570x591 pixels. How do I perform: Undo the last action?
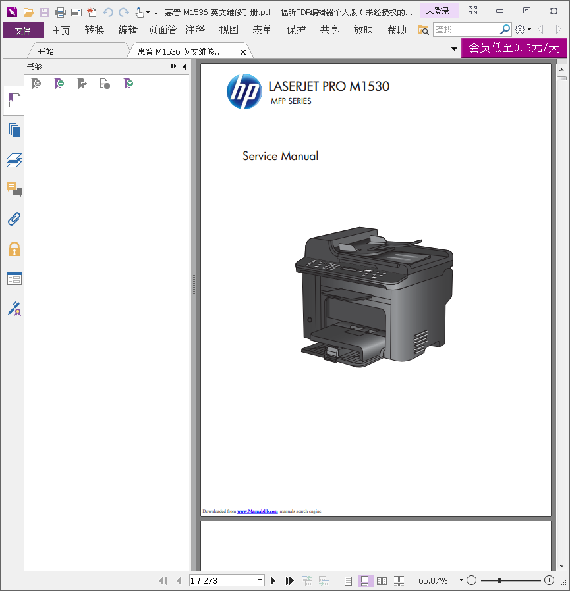point(108,13)
